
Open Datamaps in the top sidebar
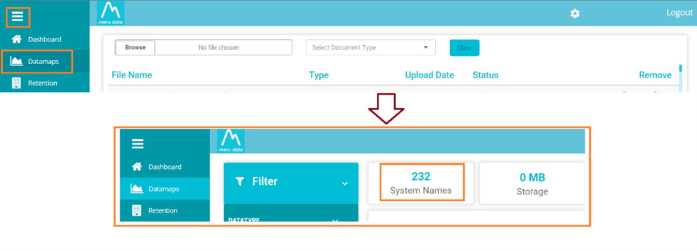click(x=45, y=61)
